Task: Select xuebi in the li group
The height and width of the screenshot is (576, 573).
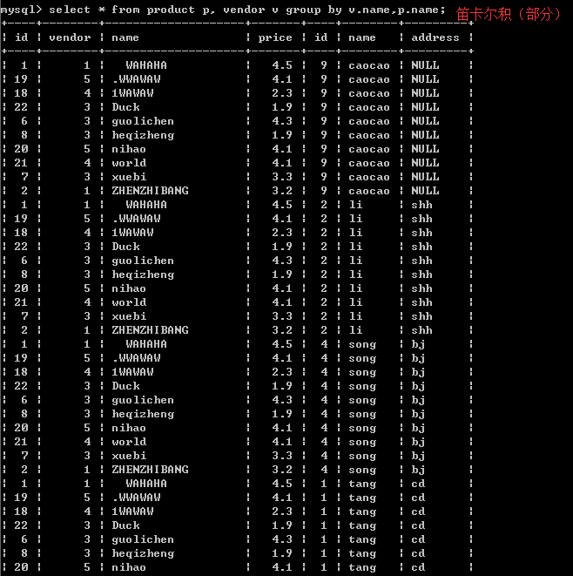Action: [129, 316]
